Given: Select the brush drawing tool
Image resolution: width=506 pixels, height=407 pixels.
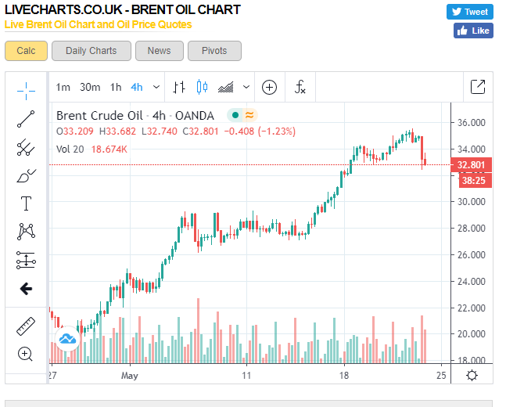Looking at the screenshot, I should coord(26,176).
